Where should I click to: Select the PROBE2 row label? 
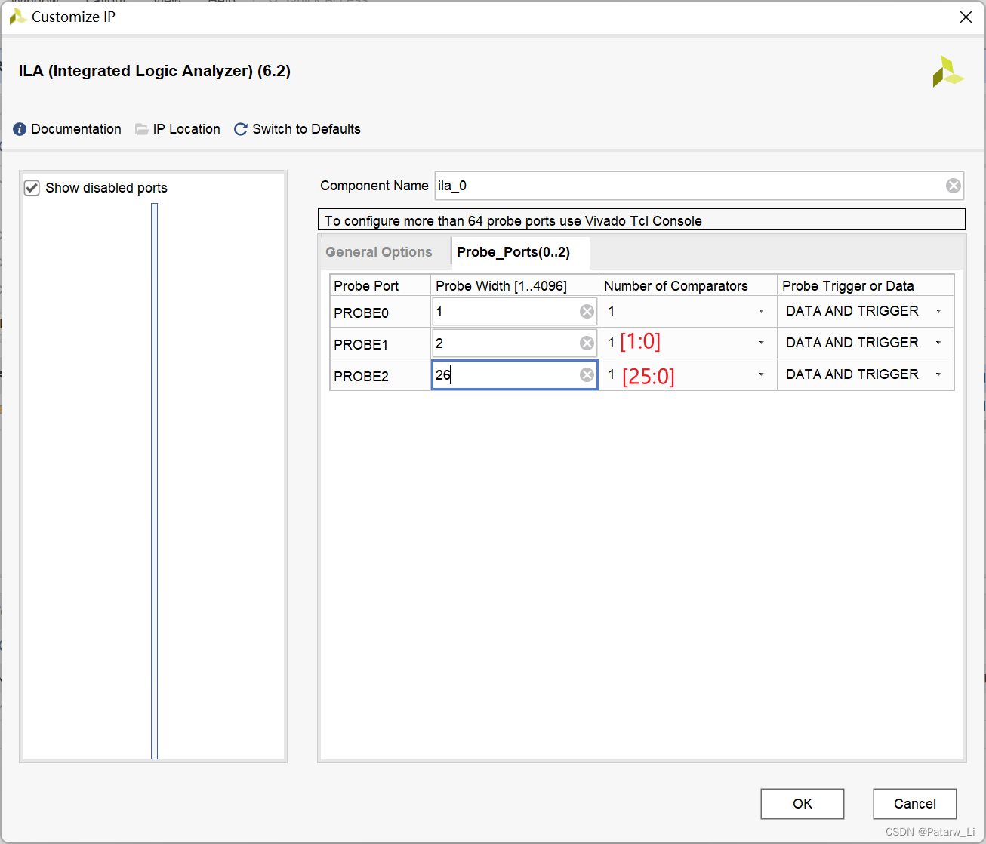[362, 376]
